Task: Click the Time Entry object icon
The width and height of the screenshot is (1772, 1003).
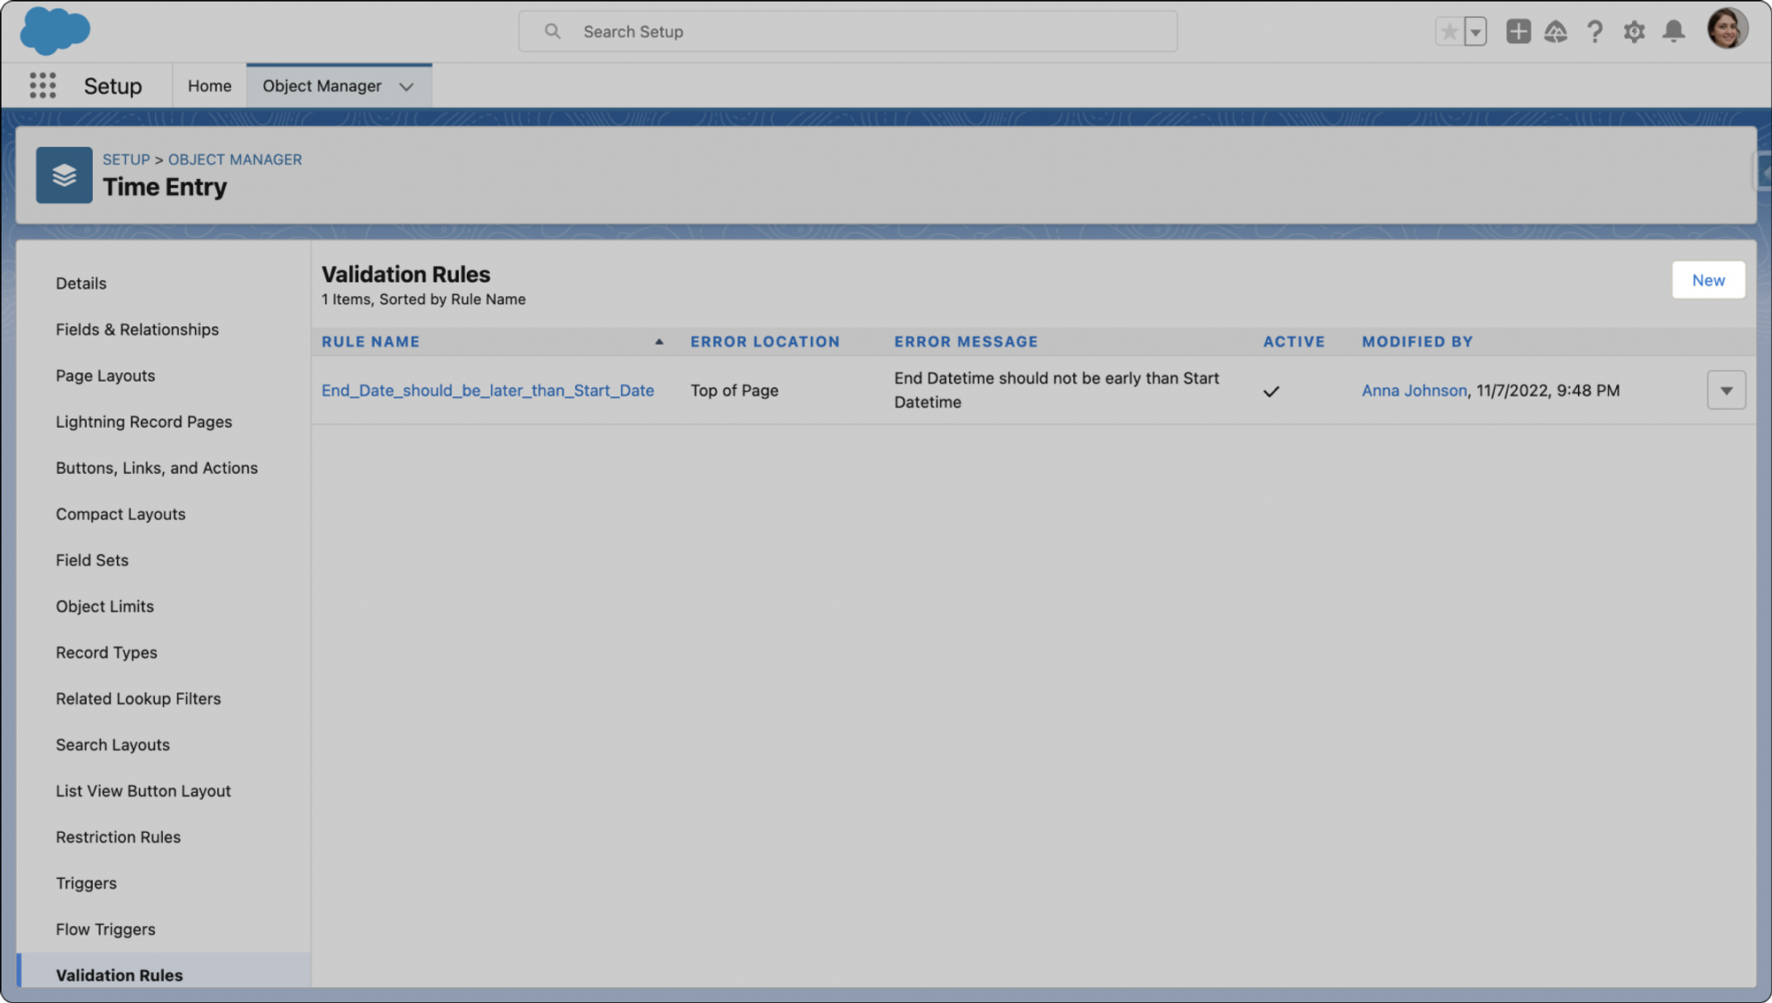Action: click(x=64, y=175)
